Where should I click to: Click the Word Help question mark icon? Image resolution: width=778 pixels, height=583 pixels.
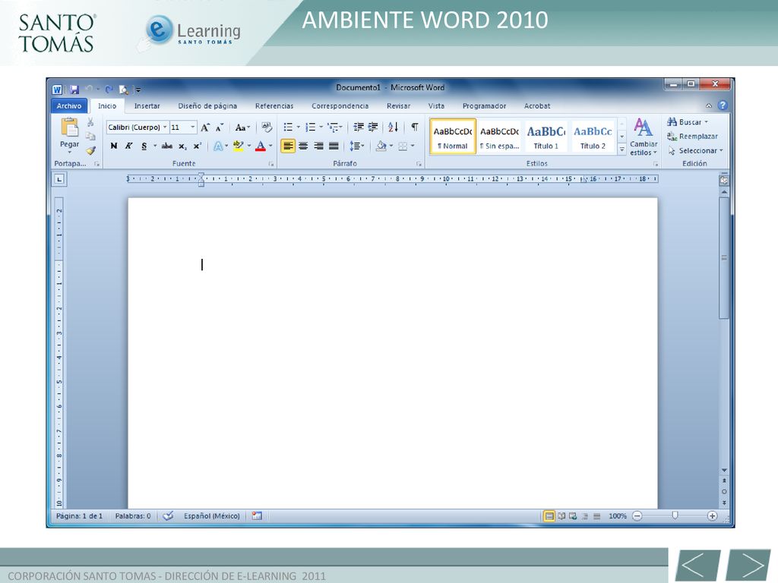point(723,105)
